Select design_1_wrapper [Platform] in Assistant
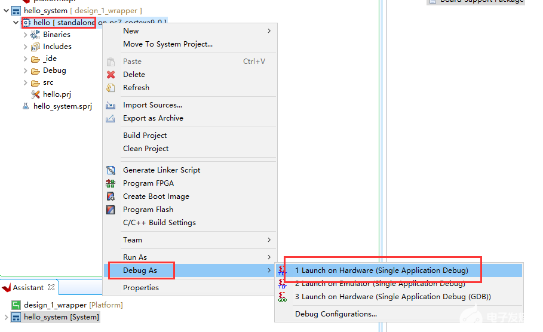 73,305
